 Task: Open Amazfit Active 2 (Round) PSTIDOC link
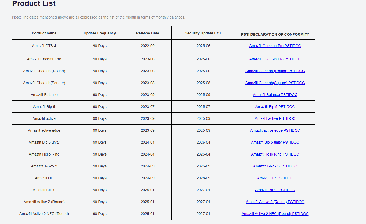point(275,202)
